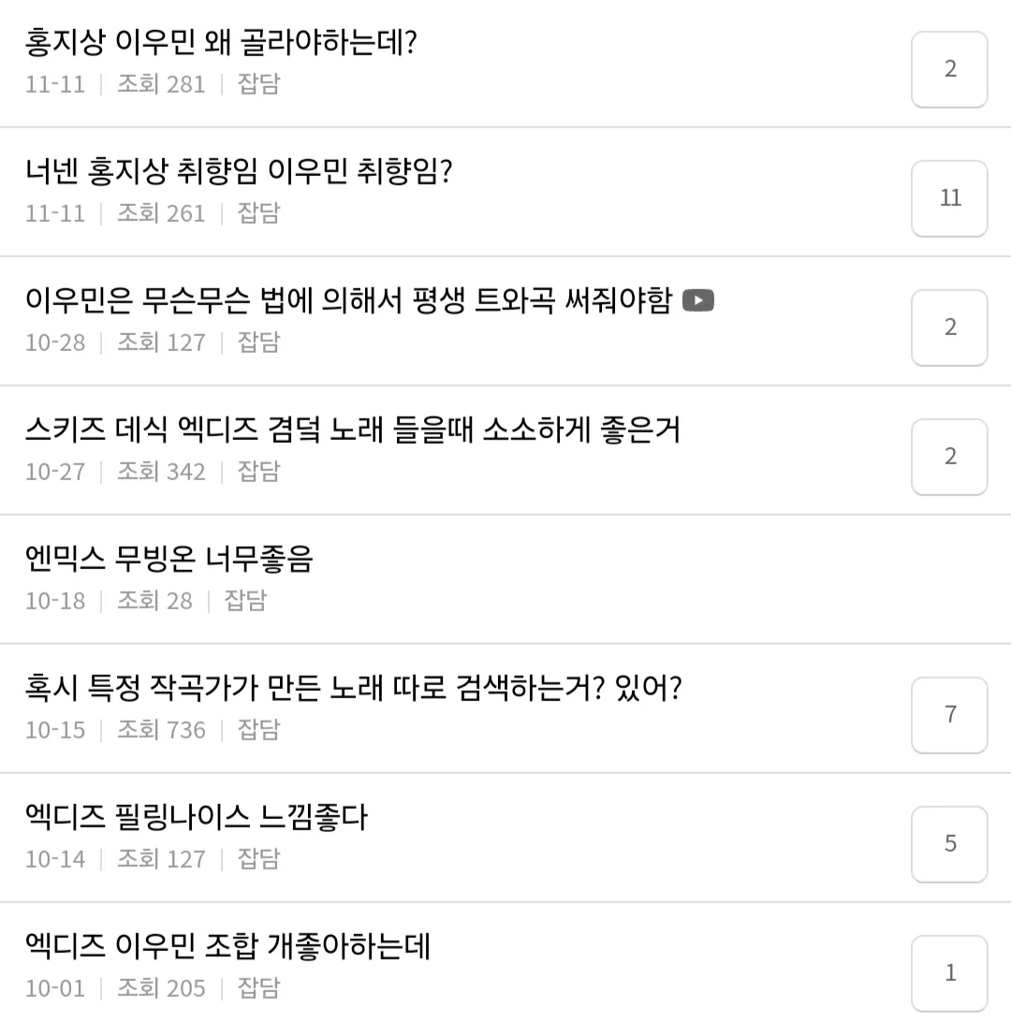Open the post 엑디즈 이우민 조합 개좋아하는데
This screenshot has width=1011, height=1023.
tap(227, 946)
